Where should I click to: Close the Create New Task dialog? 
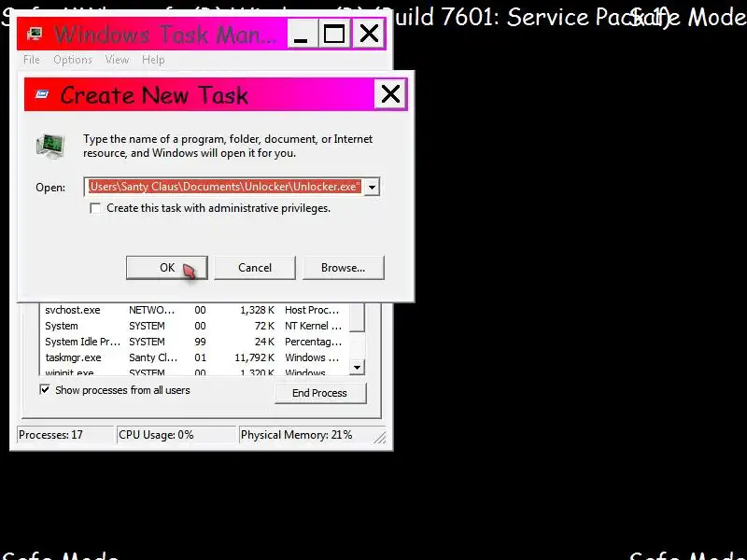click(x=390, y=94)
